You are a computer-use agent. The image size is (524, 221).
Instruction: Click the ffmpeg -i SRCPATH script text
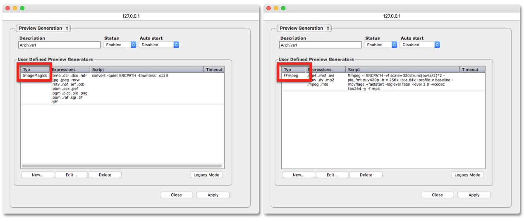point(400,82)
